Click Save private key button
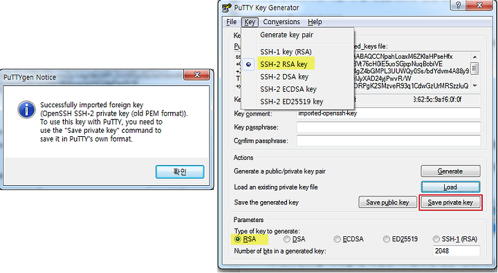Viewport: 498px width, 273px height. pyautogui.click(x=450, y=203)
